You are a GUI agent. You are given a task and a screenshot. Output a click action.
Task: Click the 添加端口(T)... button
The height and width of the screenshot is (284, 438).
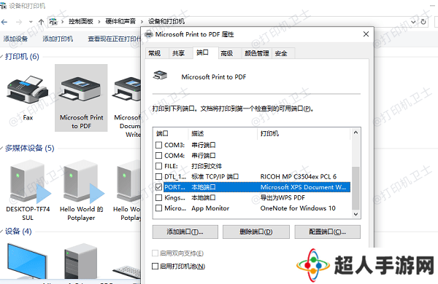(x=185, y=232)
